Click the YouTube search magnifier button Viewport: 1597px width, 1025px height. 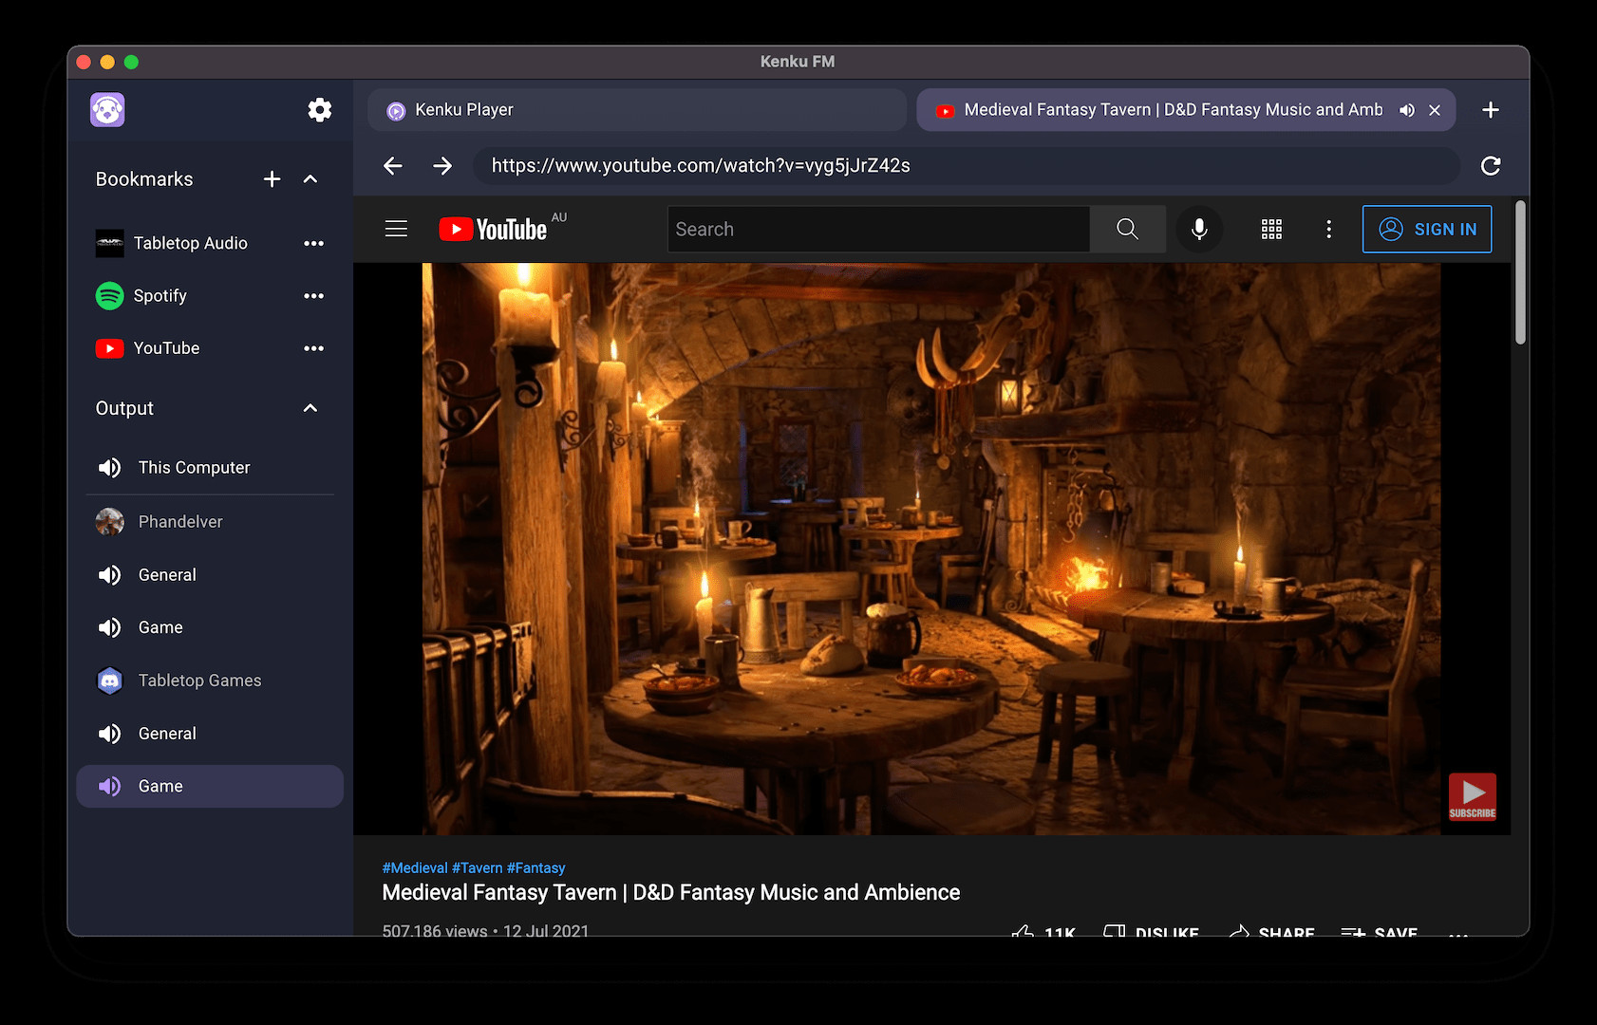click(x=1127, y=229)
